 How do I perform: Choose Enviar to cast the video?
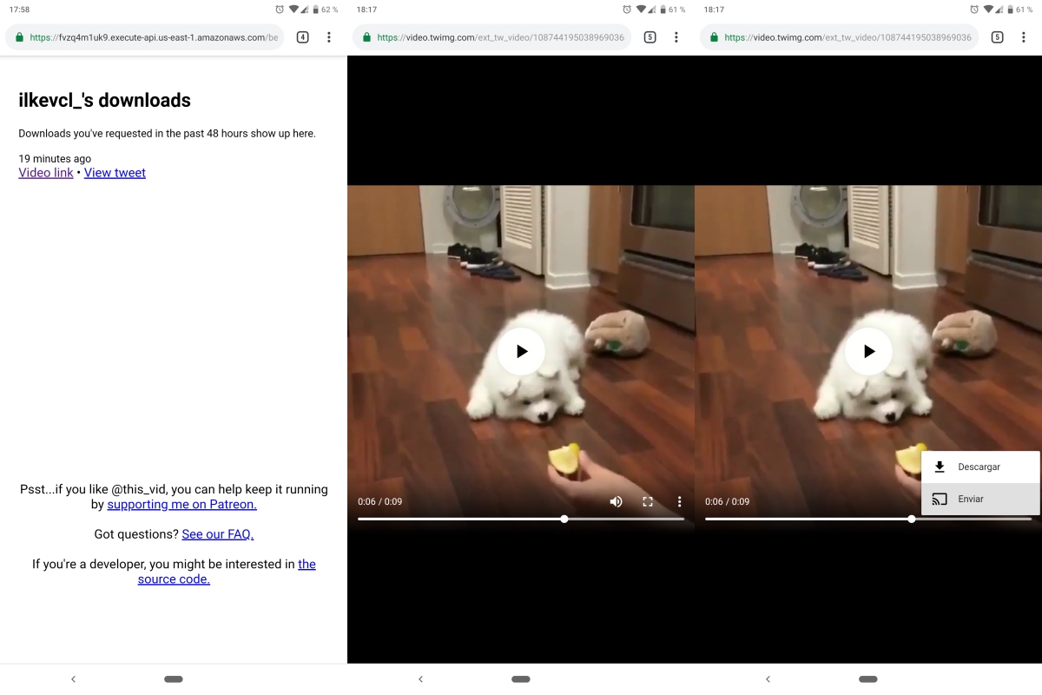(971, 500)
